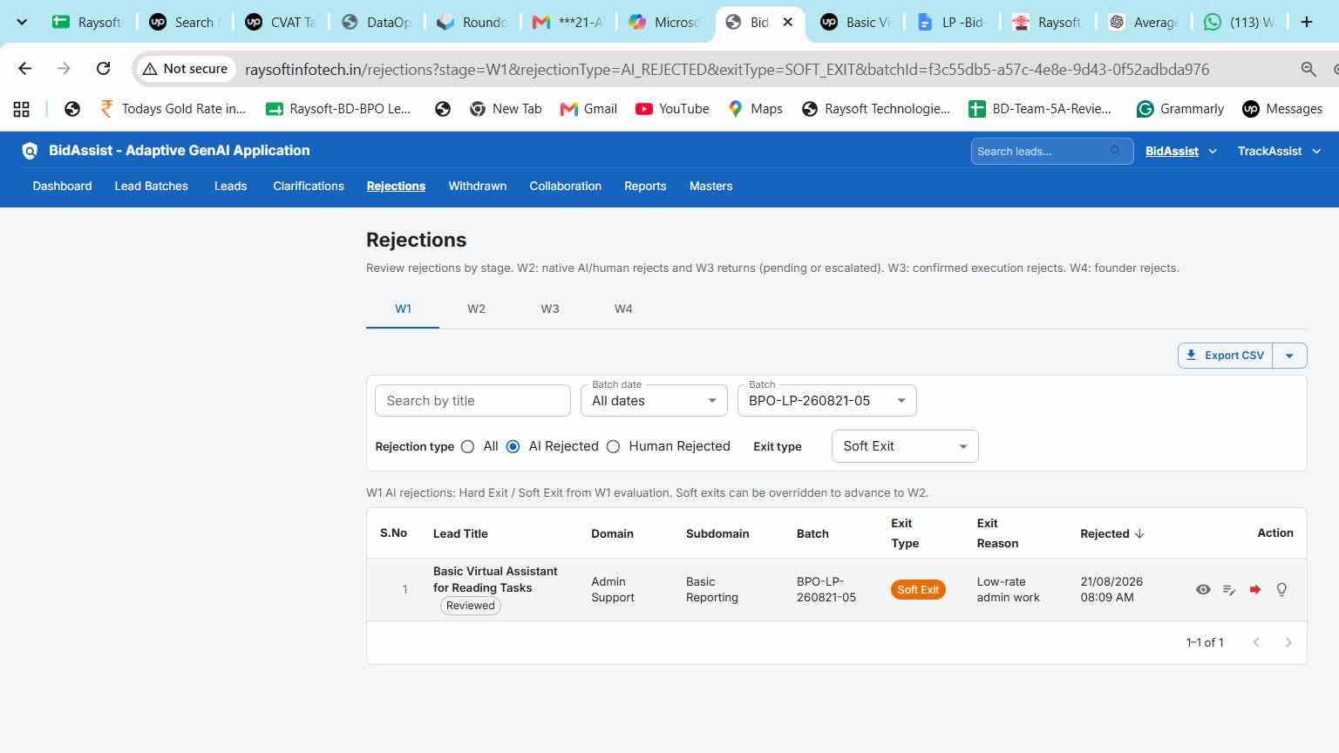1339x753 pixels.
Task: Expand the Export CSV options arrow
Action: 1289,356
